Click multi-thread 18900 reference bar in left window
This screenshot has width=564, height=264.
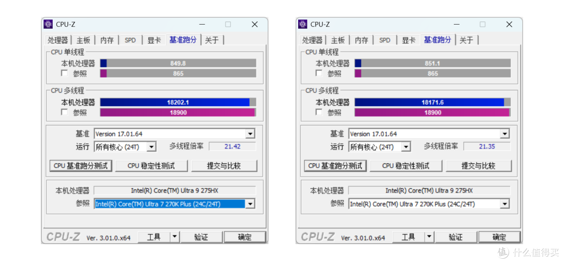[178, 112]
